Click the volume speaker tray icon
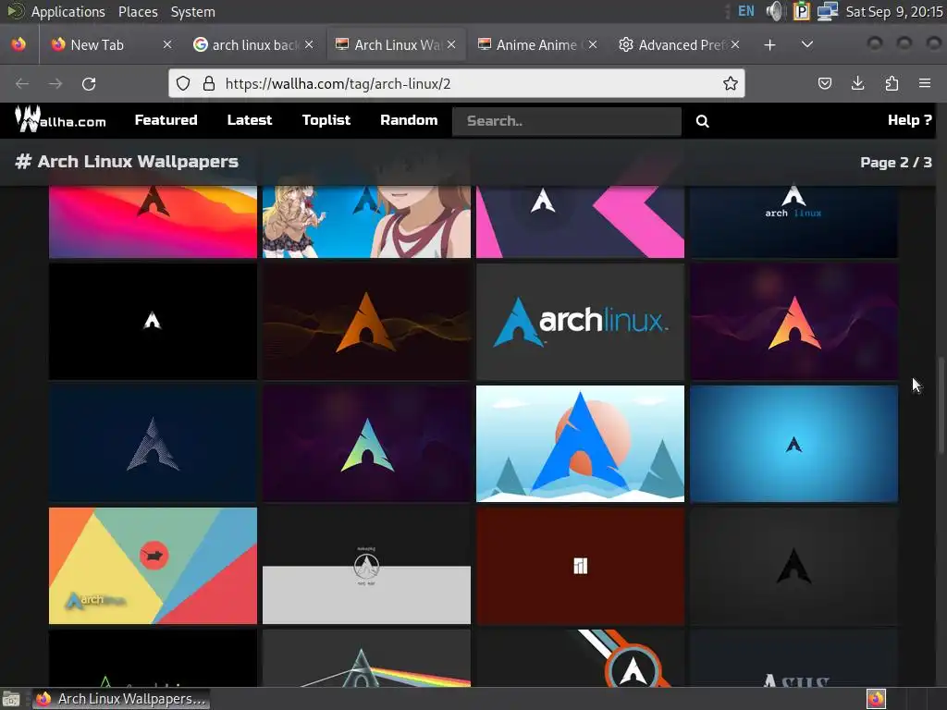Image resolution: width=947 pixels, height=710 pixels. [774, 11]
